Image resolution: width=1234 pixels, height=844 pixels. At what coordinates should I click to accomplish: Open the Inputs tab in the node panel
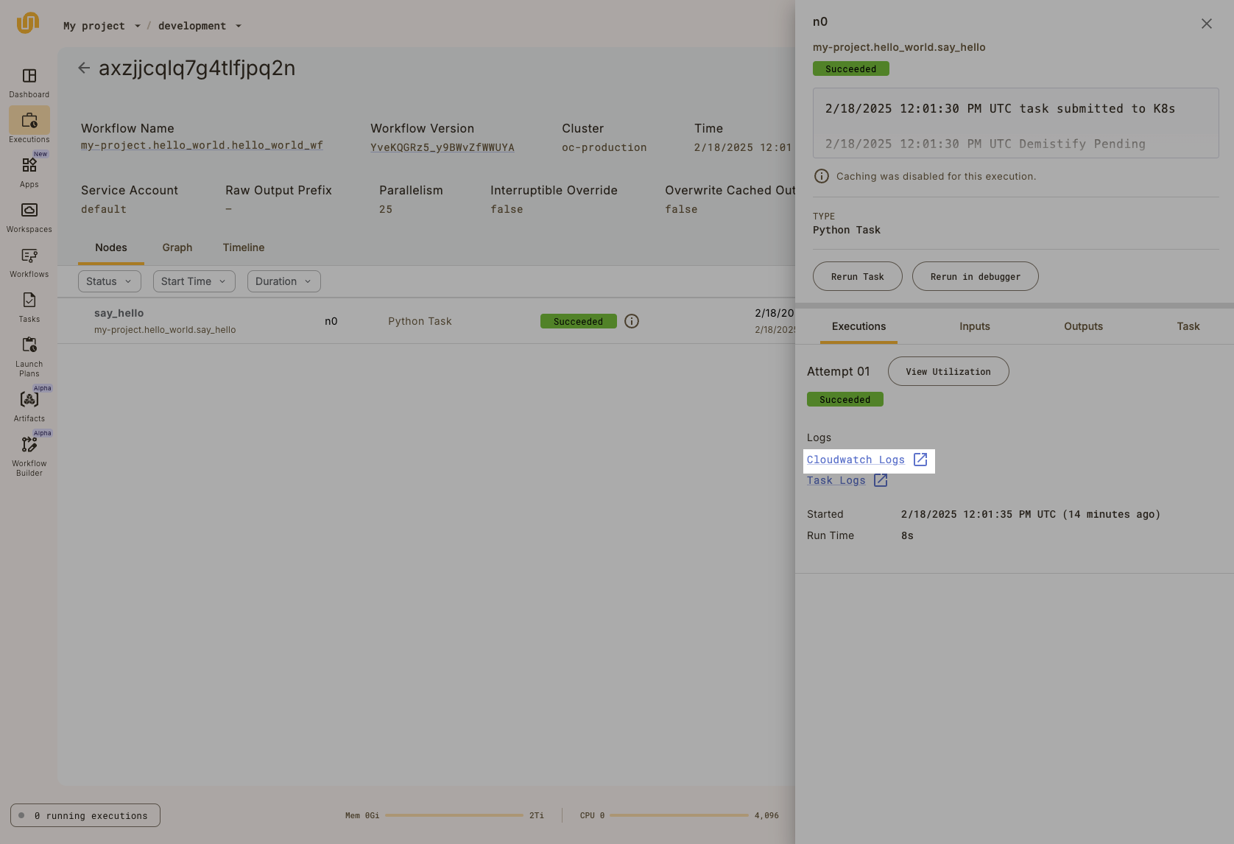974,326
